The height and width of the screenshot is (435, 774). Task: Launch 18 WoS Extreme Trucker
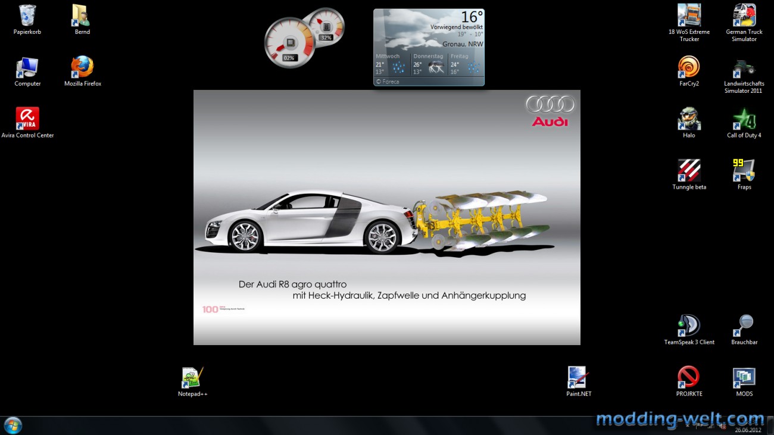(689, 23)
